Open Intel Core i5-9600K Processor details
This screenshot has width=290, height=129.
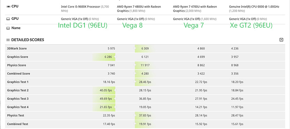click(81, 7)
